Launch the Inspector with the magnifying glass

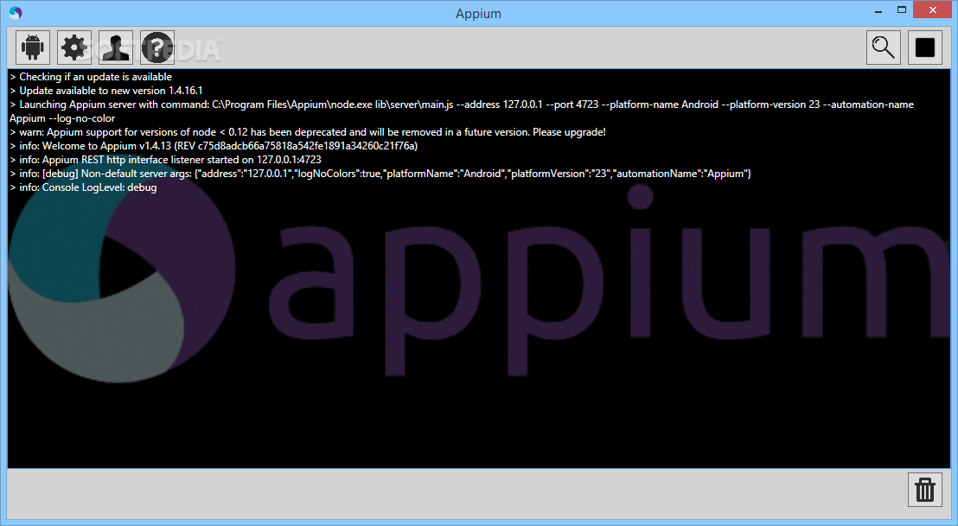coord(884,48)
